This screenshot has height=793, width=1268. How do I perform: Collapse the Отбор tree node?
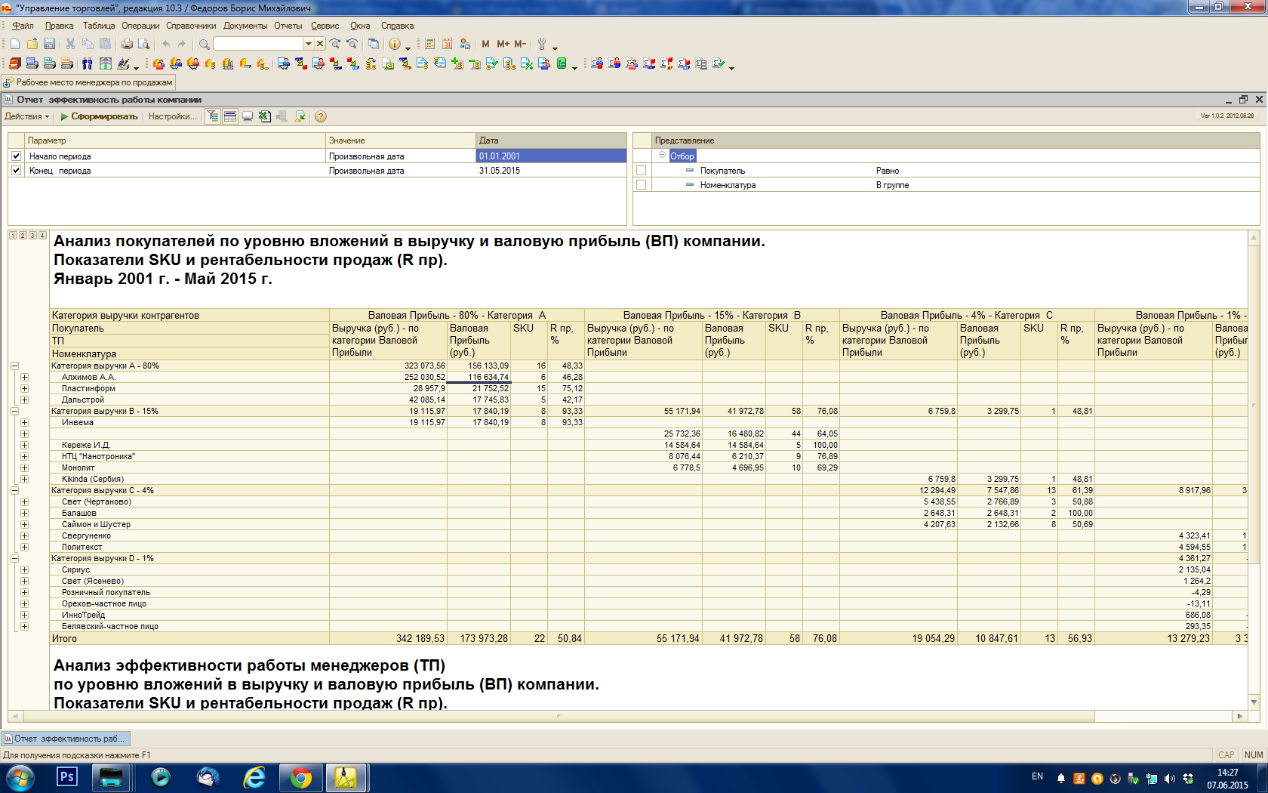tap(662, 155)
